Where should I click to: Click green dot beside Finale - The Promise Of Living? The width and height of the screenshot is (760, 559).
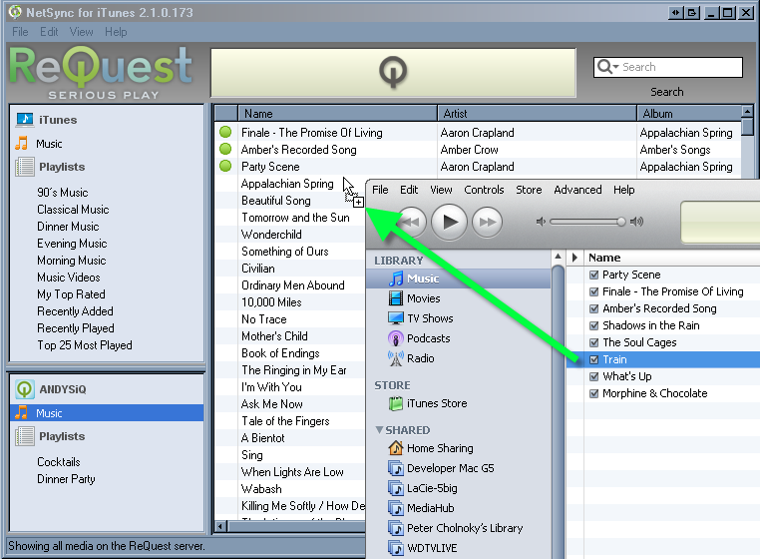(x=225, y=132)
